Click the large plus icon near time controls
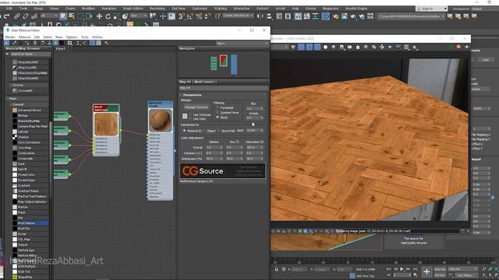The height and width of the screenshot is (280, 499). click(x=426, y=271)
